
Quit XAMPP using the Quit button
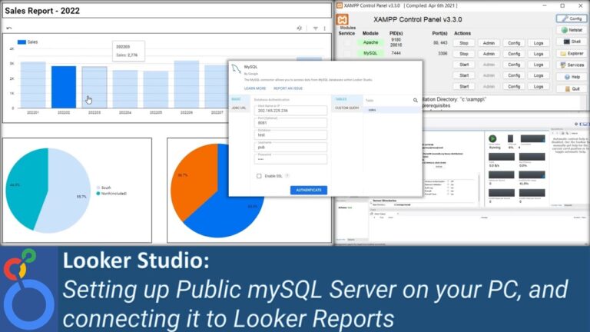coord(572,89)
